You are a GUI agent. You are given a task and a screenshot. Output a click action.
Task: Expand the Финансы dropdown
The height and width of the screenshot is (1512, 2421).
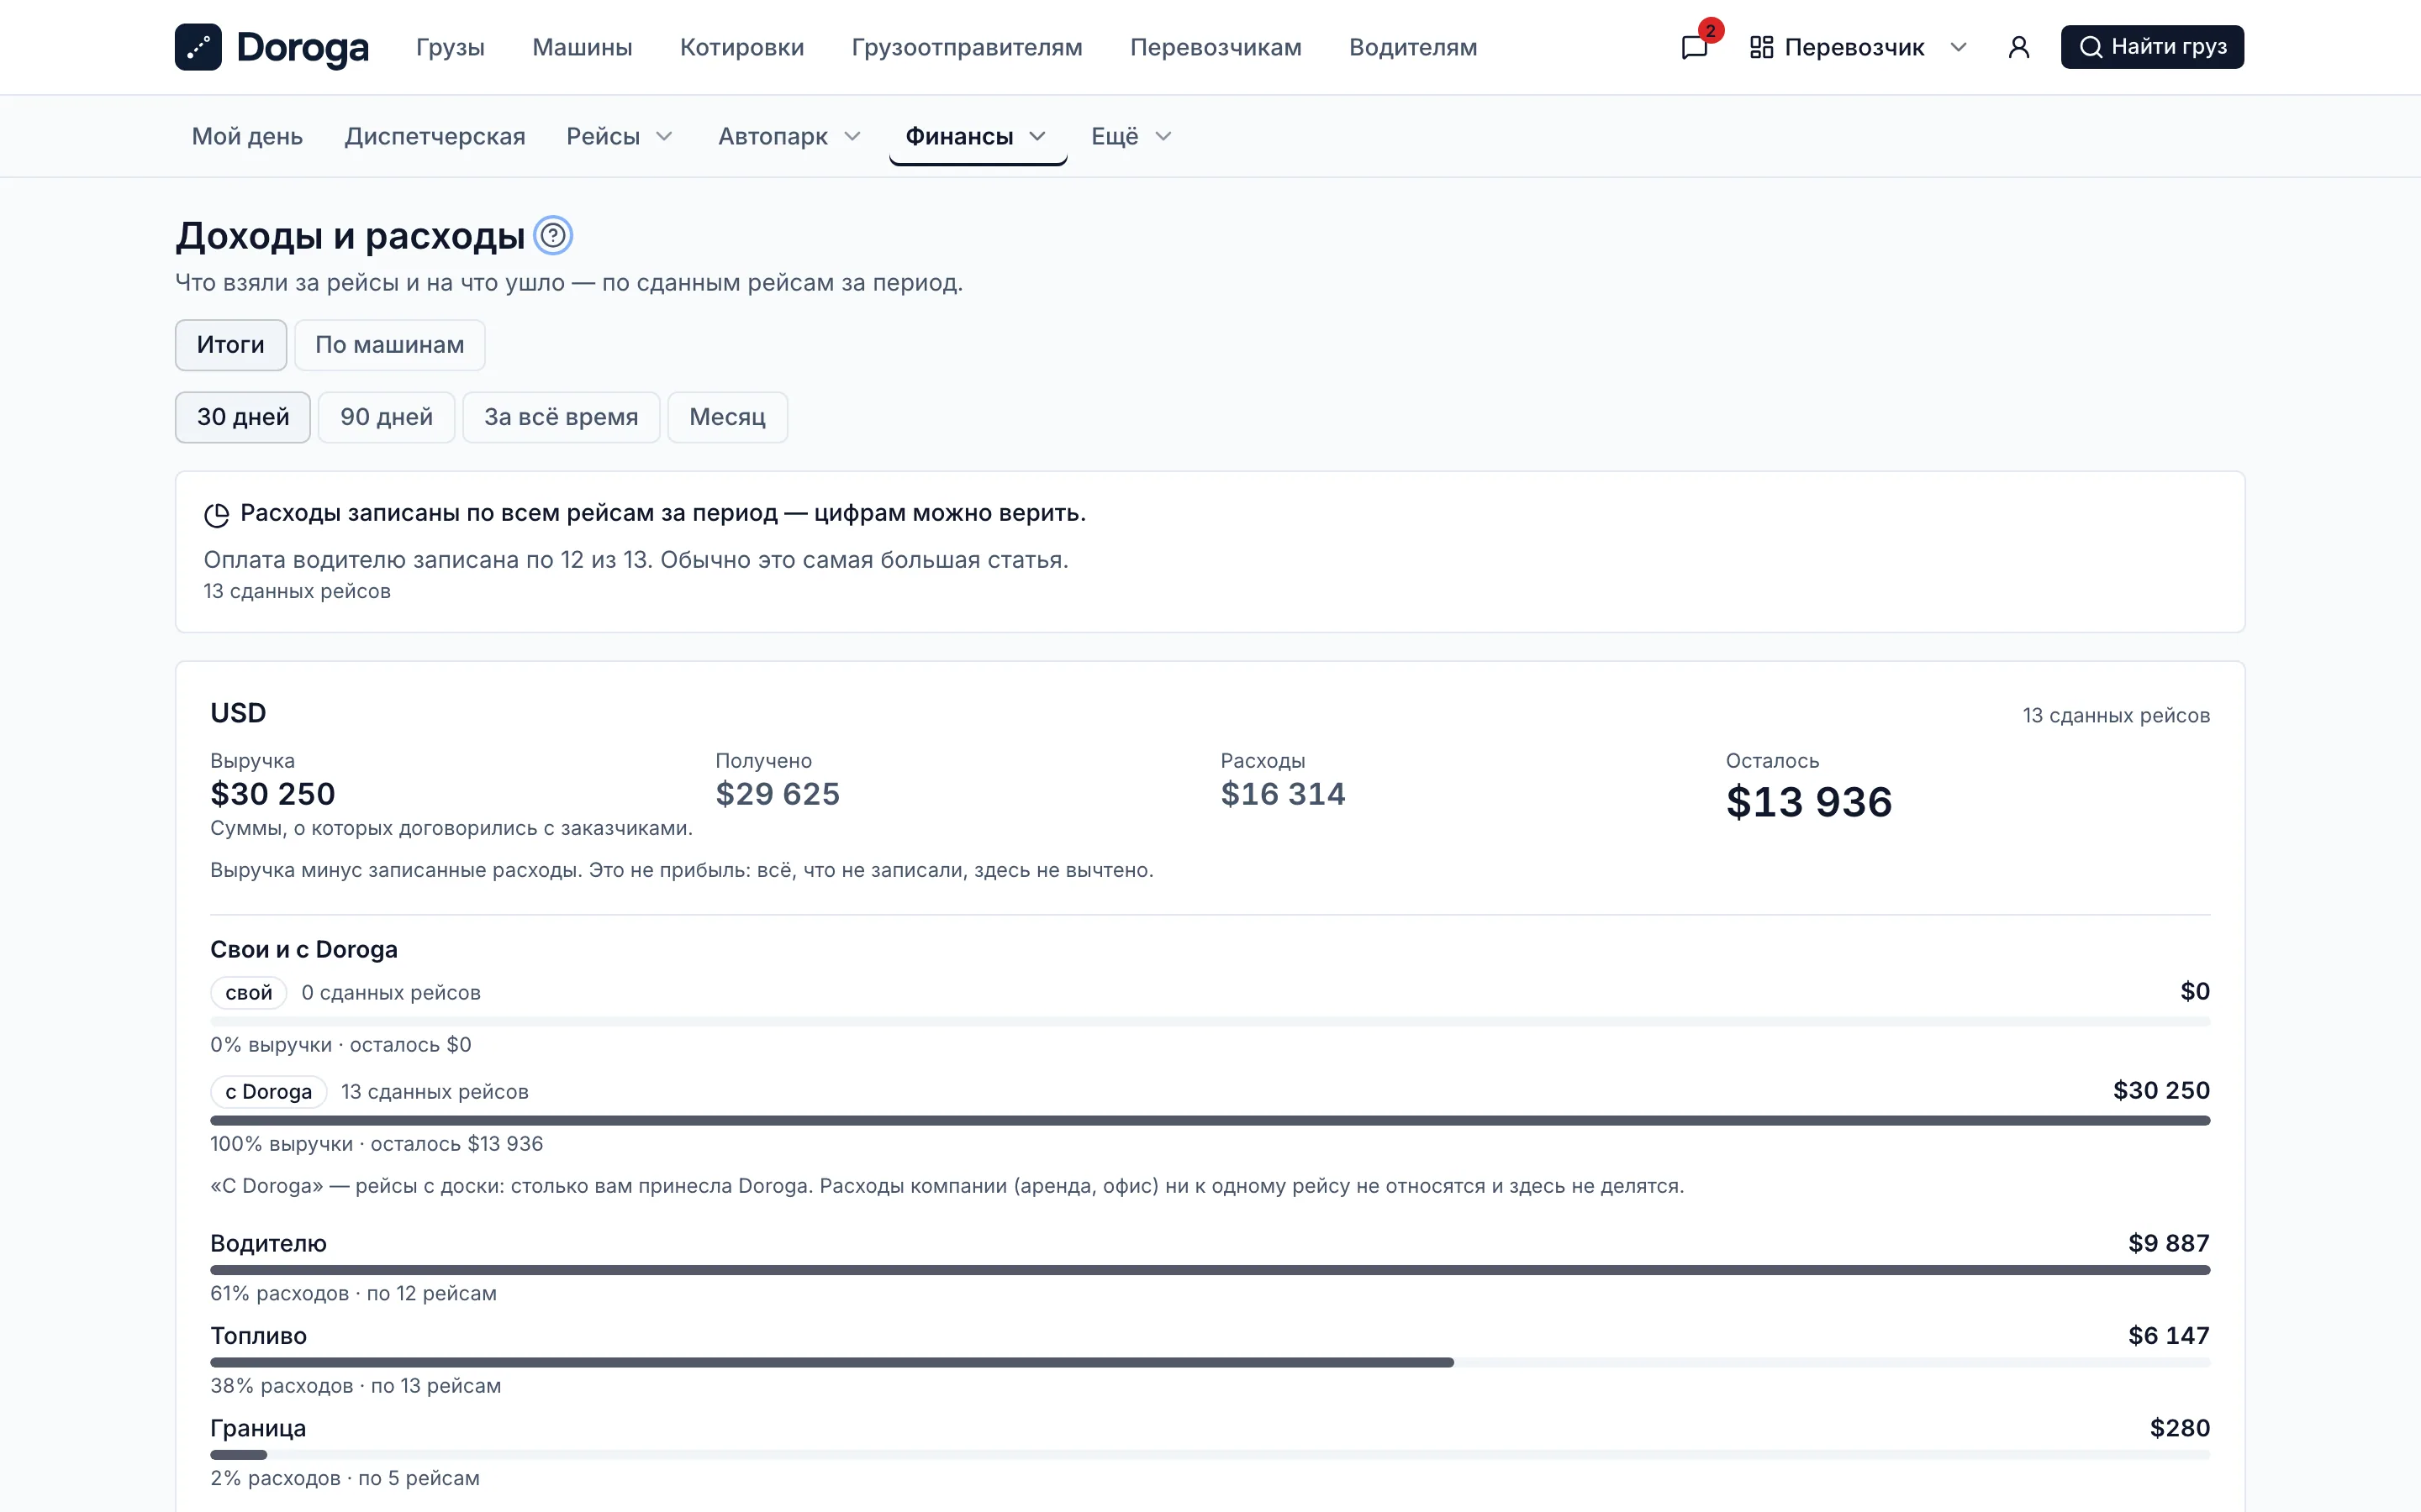tap(978, 136)
